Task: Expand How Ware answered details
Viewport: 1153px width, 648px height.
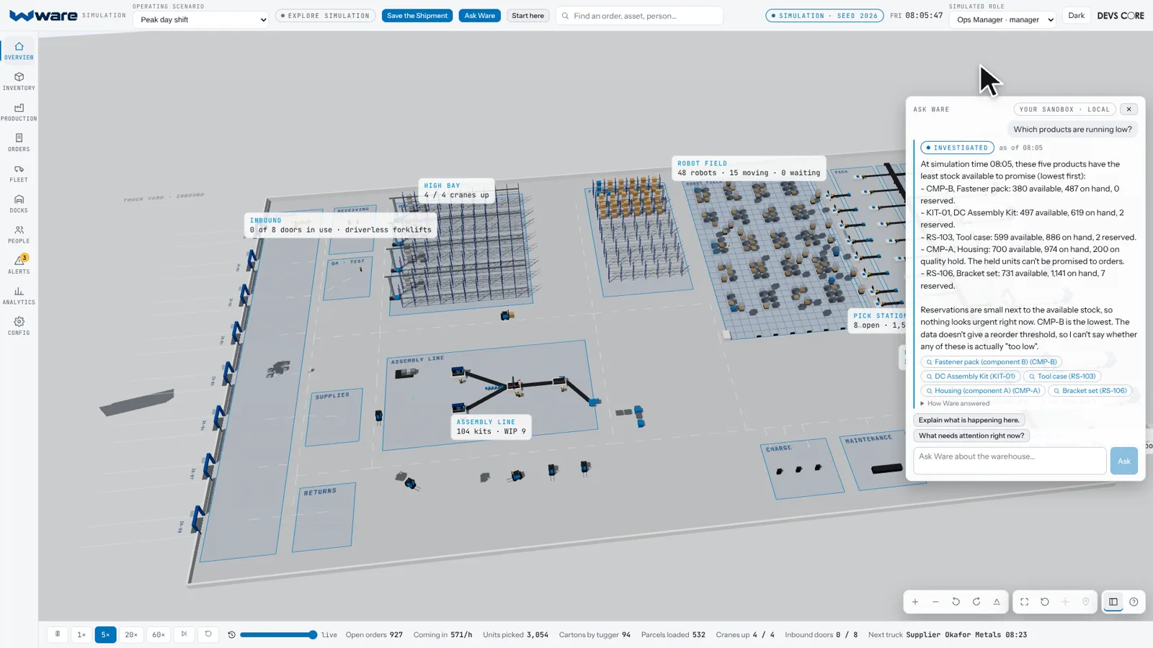Action: (x=955, y=404)
